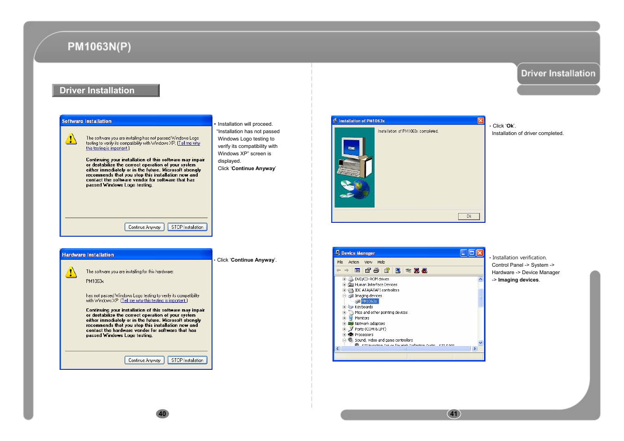Click warning icon in Software Installation dialog
The height and width of the screenshot is (441, 624).
(71, 139)
